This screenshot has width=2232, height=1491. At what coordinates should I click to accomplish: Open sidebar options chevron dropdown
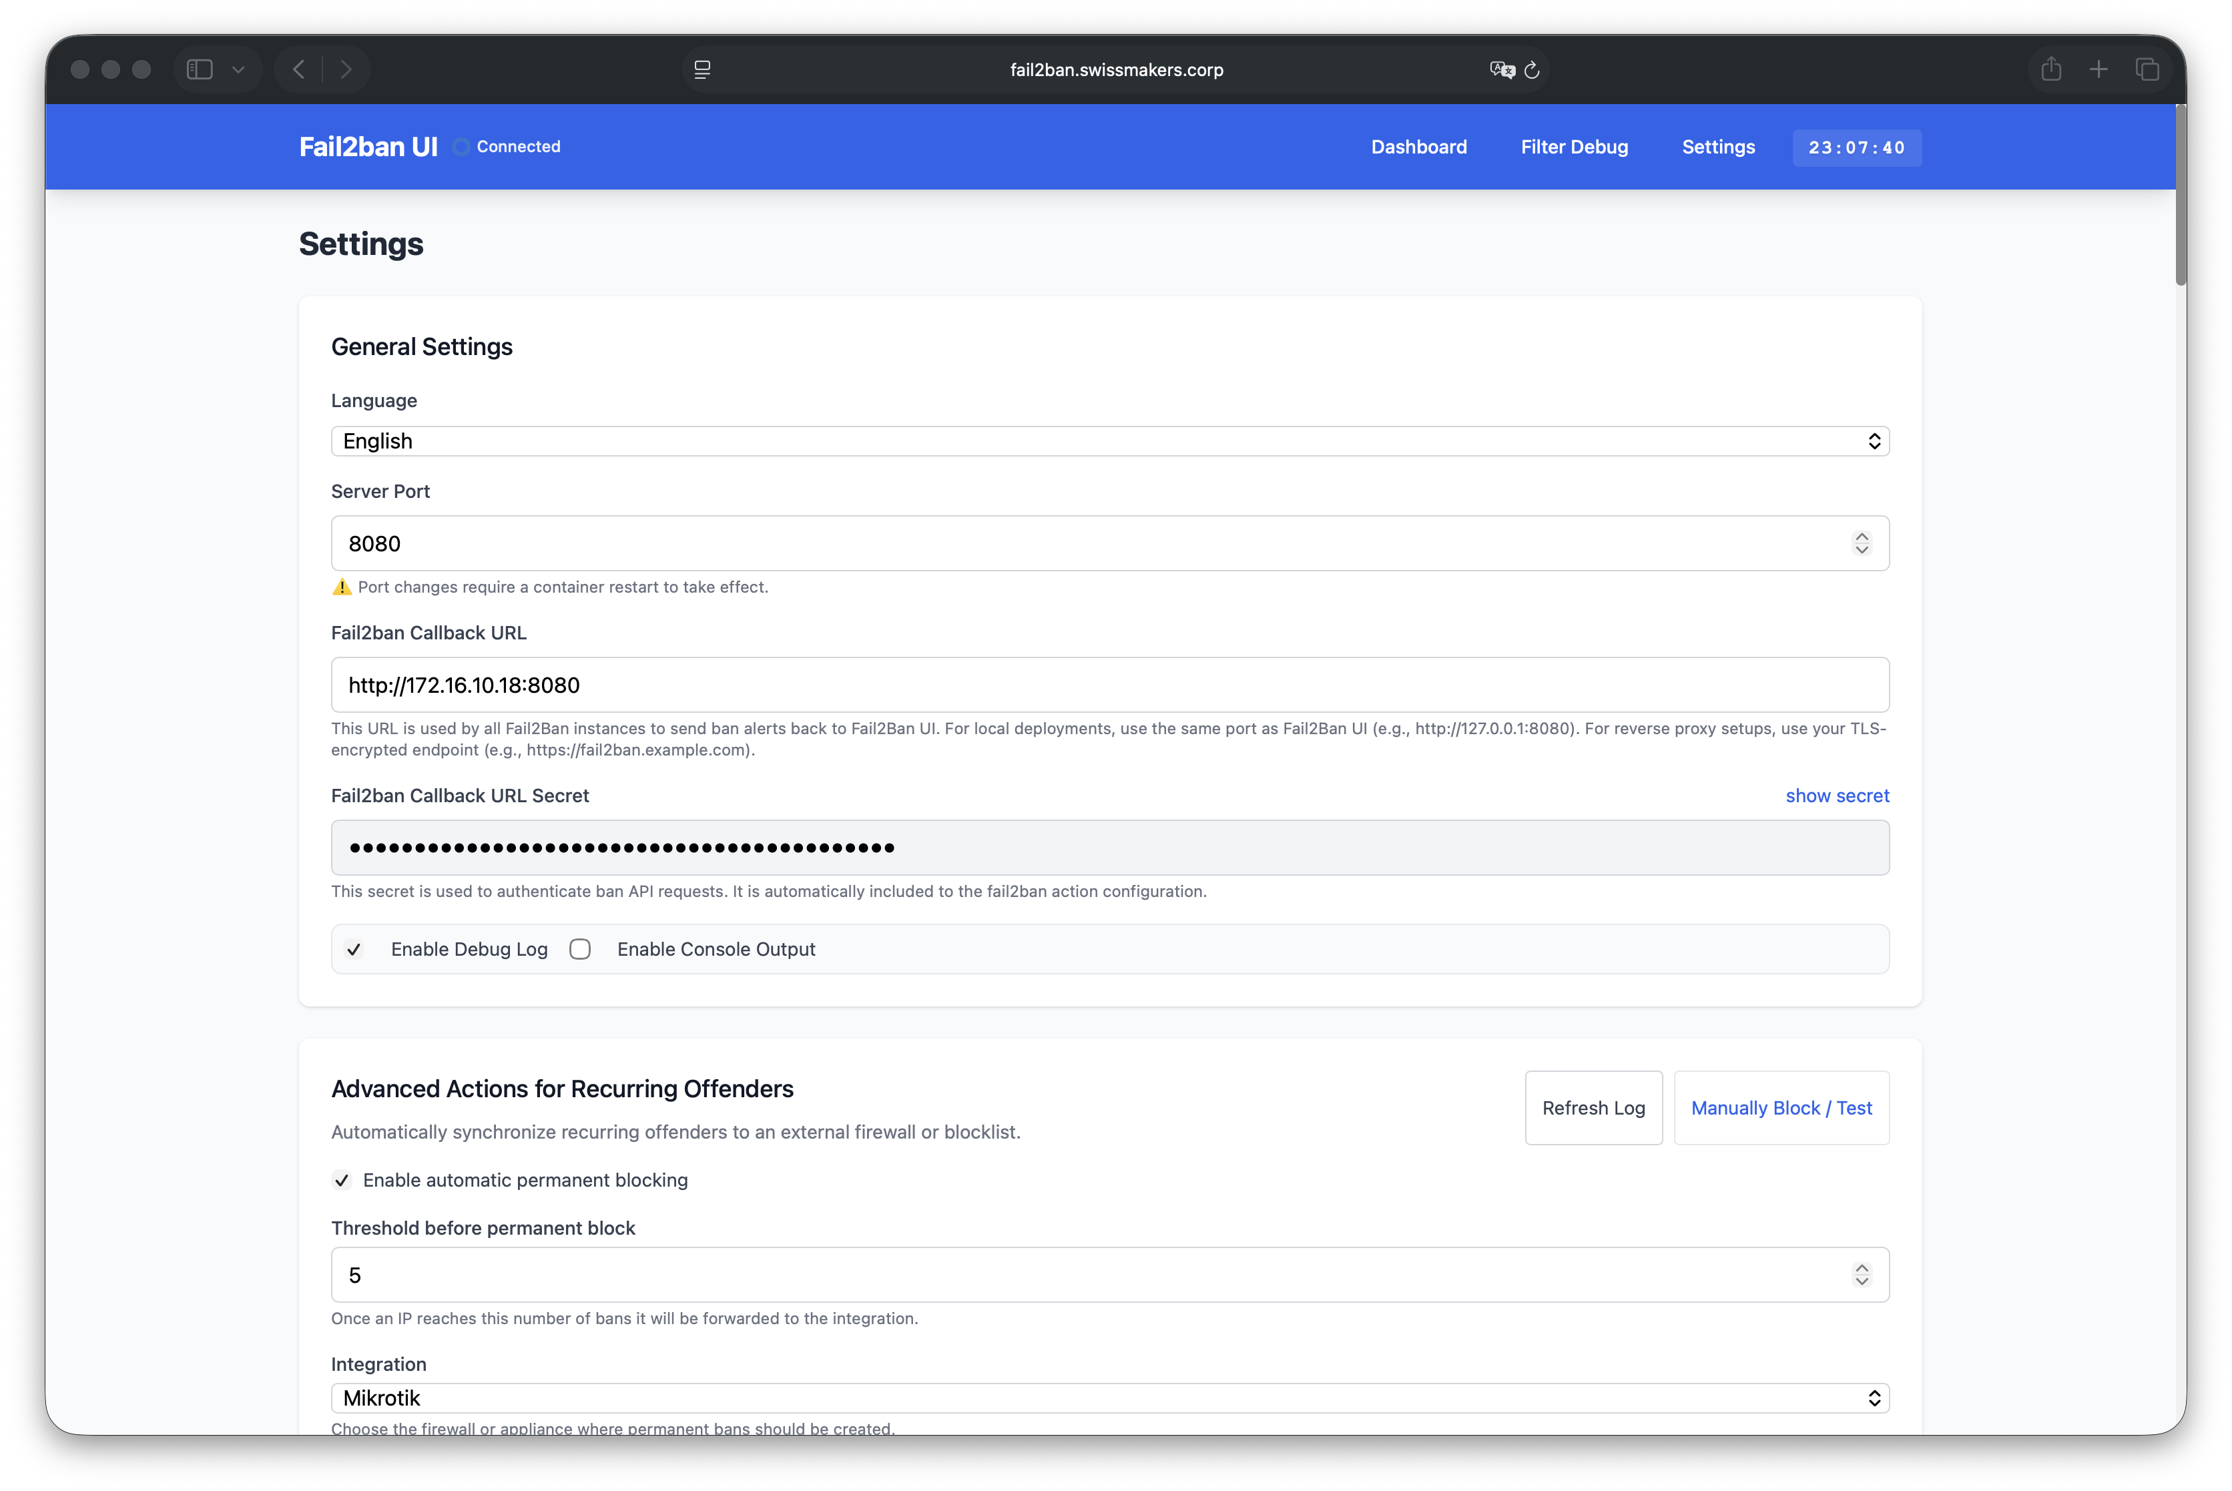pos(239,69)
